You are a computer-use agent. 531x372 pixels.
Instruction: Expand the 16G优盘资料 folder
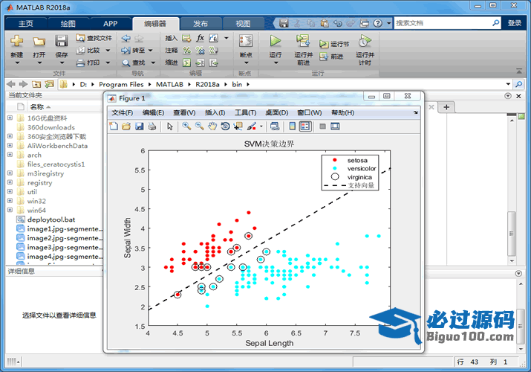10,118
